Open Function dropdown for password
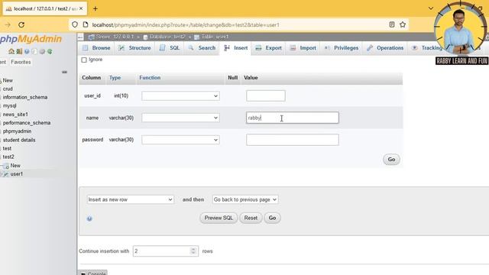The height and width of the screenshot is (275, 489). (180, 140)
